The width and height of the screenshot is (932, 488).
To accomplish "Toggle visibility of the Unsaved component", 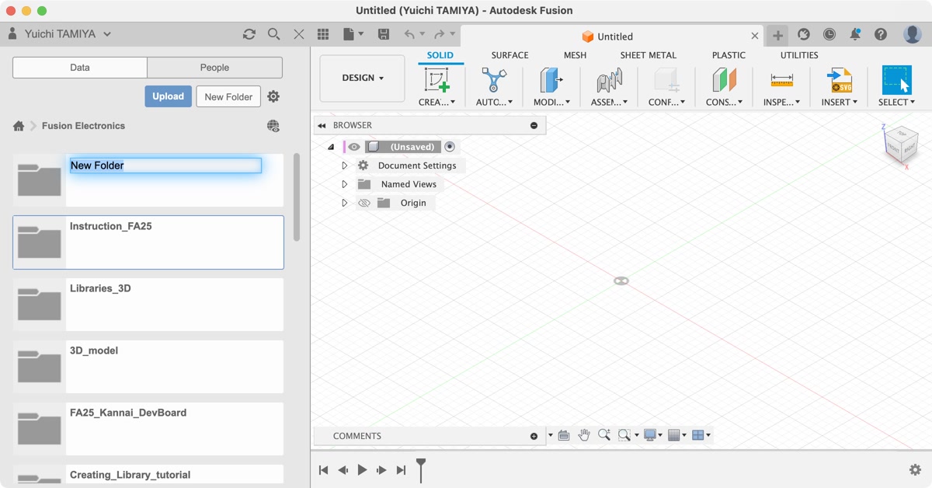I will click(354, 147).
